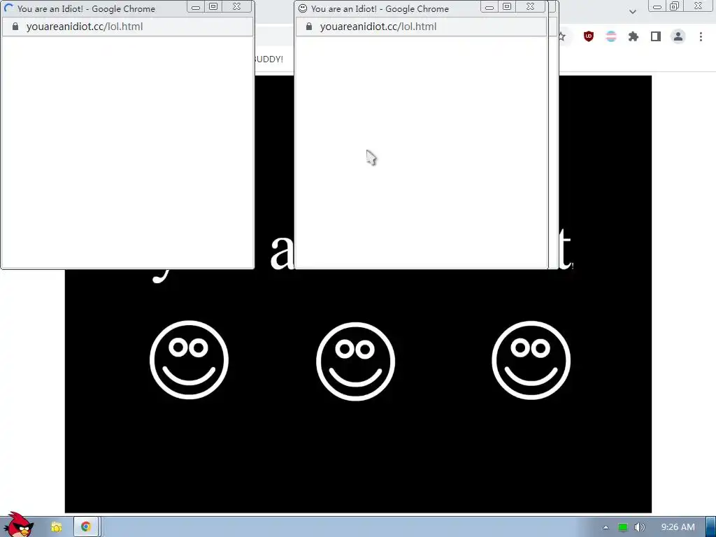Maximize the right popup window
This screenshot has height=537, width=716.
[x=507, y=6]
